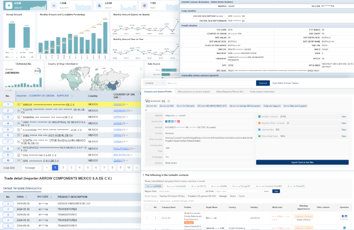Viewport: 354px width, 230px height.
Task: Click the Internet Mail icon
Action: coord(258,130)
